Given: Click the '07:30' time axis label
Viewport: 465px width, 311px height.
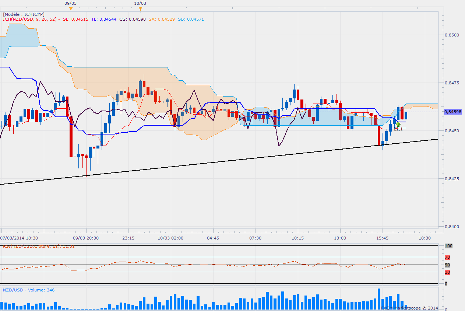Looking at the screenshot, I should coord(255,238).
